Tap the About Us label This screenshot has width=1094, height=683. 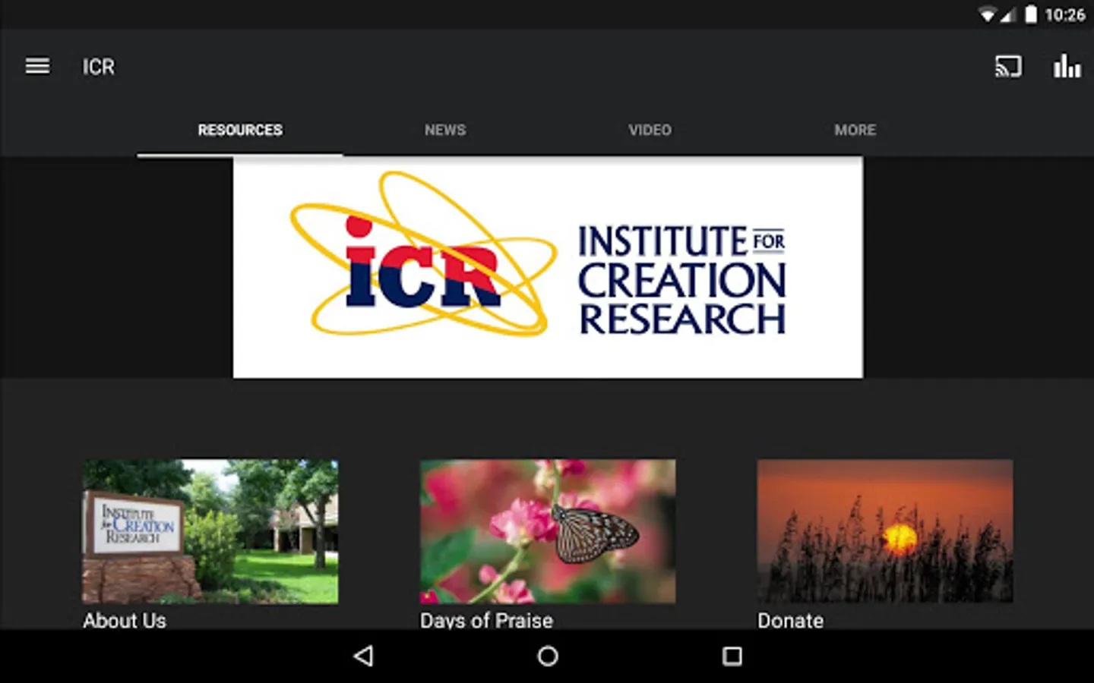coord(125,620)
